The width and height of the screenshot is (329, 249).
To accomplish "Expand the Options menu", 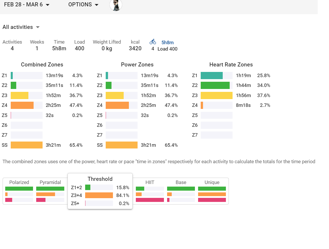I will pos(83,5).
